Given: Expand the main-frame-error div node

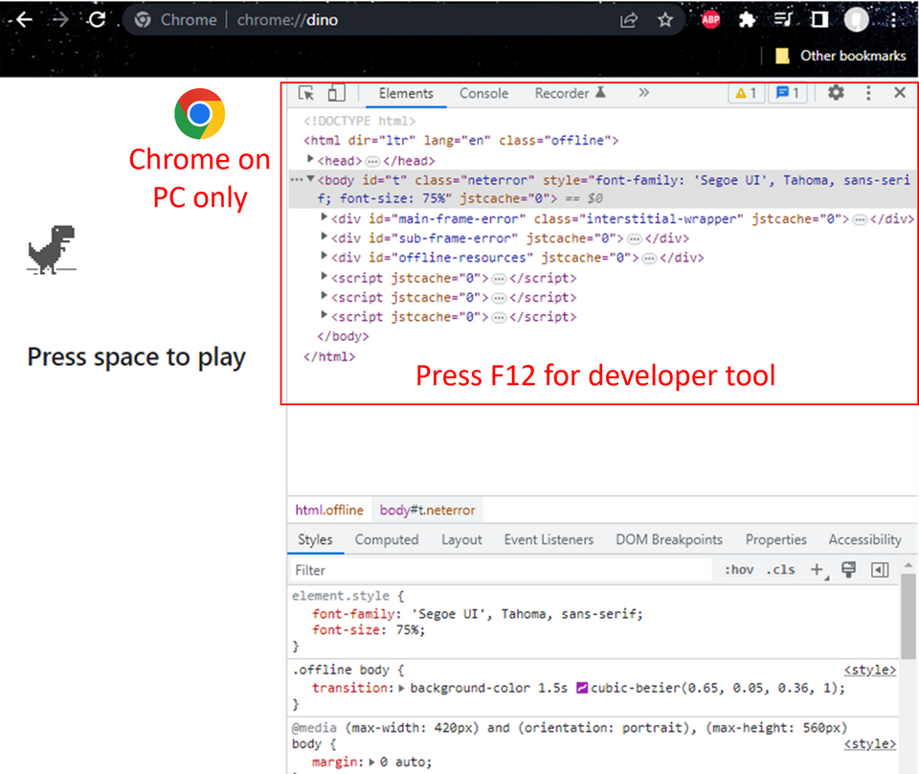Looking at the screenshot, I should pos(325,218).
